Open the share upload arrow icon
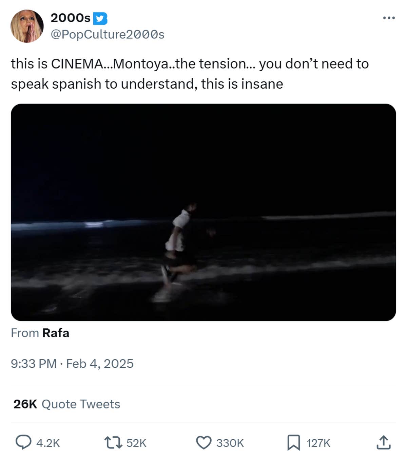The image size is (407, 457). coord(384,442)
